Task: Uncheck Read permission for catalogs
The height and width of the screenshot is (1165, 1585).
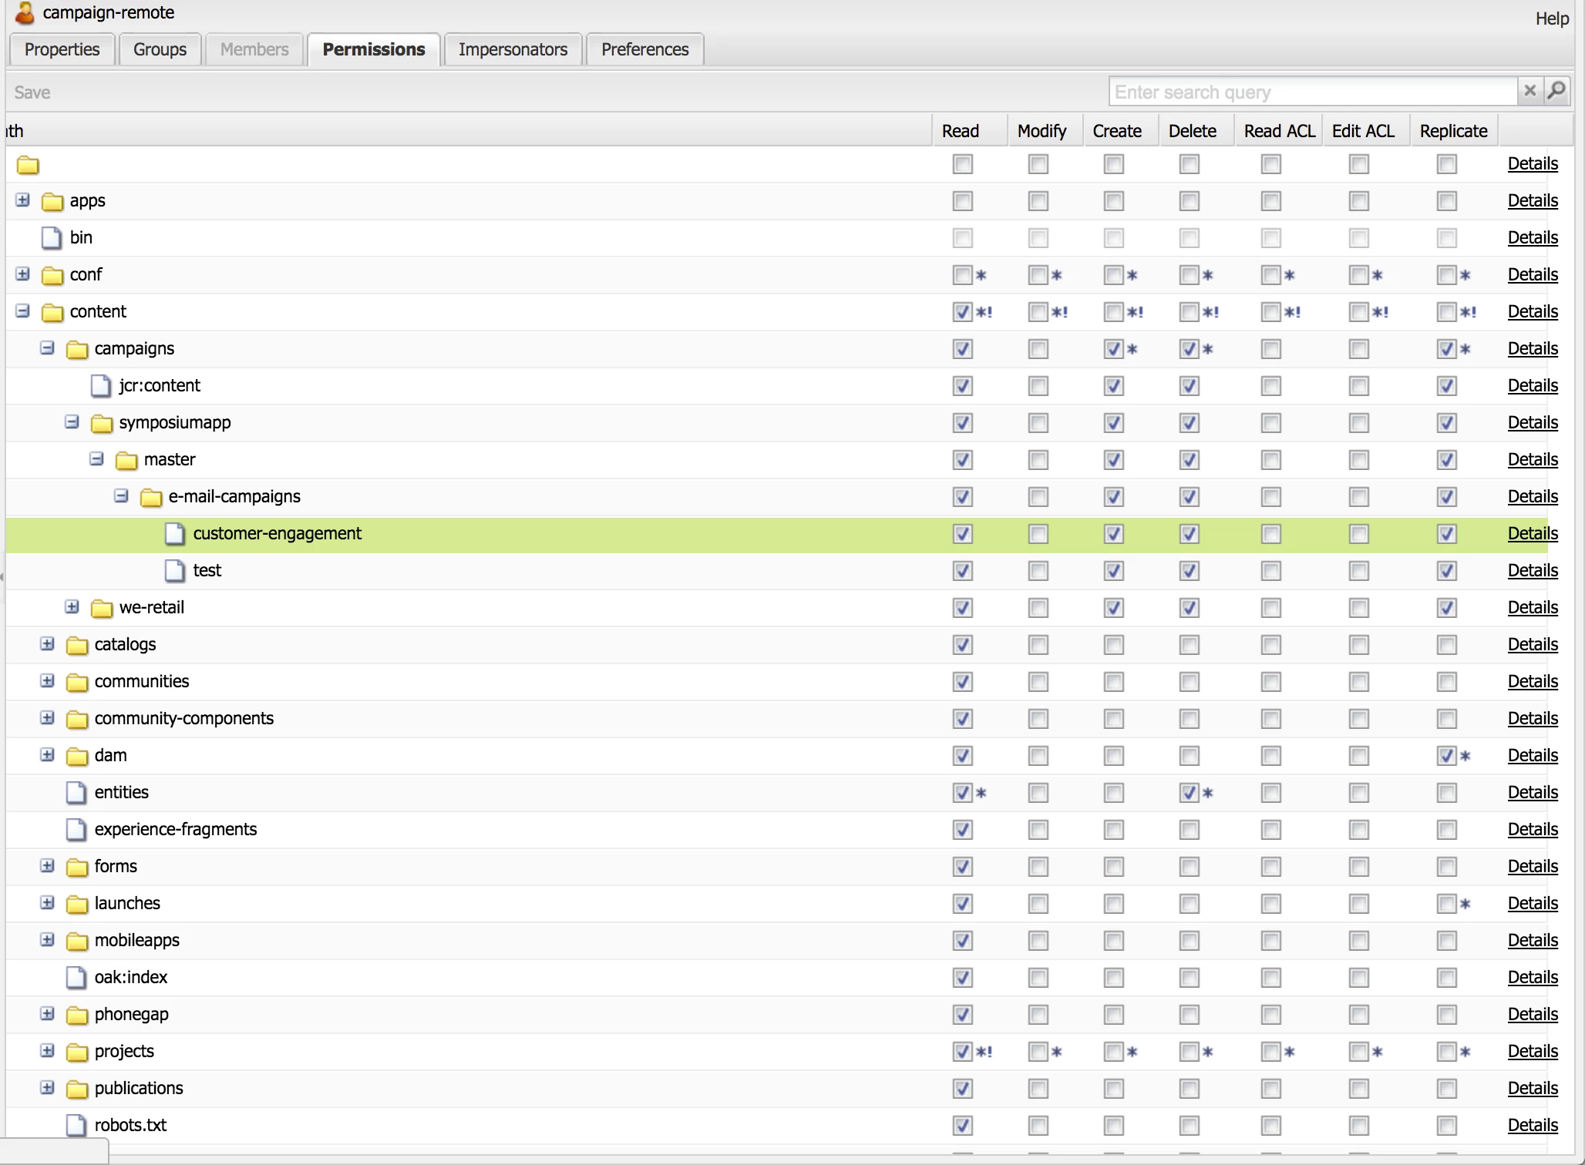Action: coord(962,645)
